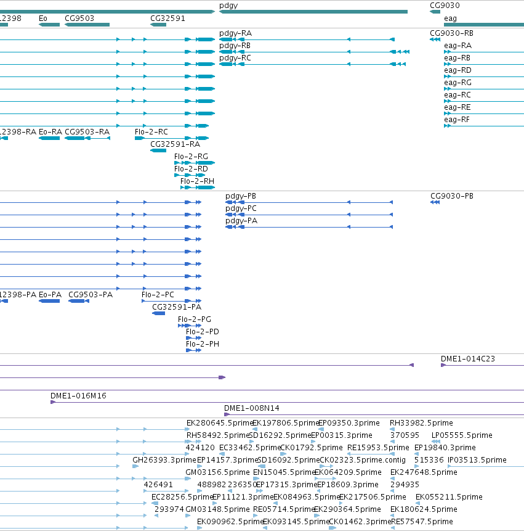This screenshot has width=524, height=531.
Task: Click the EP09350.3prime EST label
Action: pos(349,423)
